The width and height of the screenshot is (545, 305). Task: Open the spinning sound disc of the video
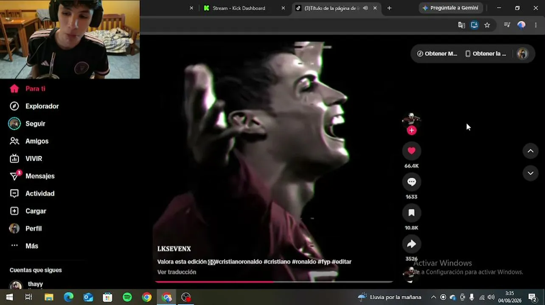[x=411, y=274]
